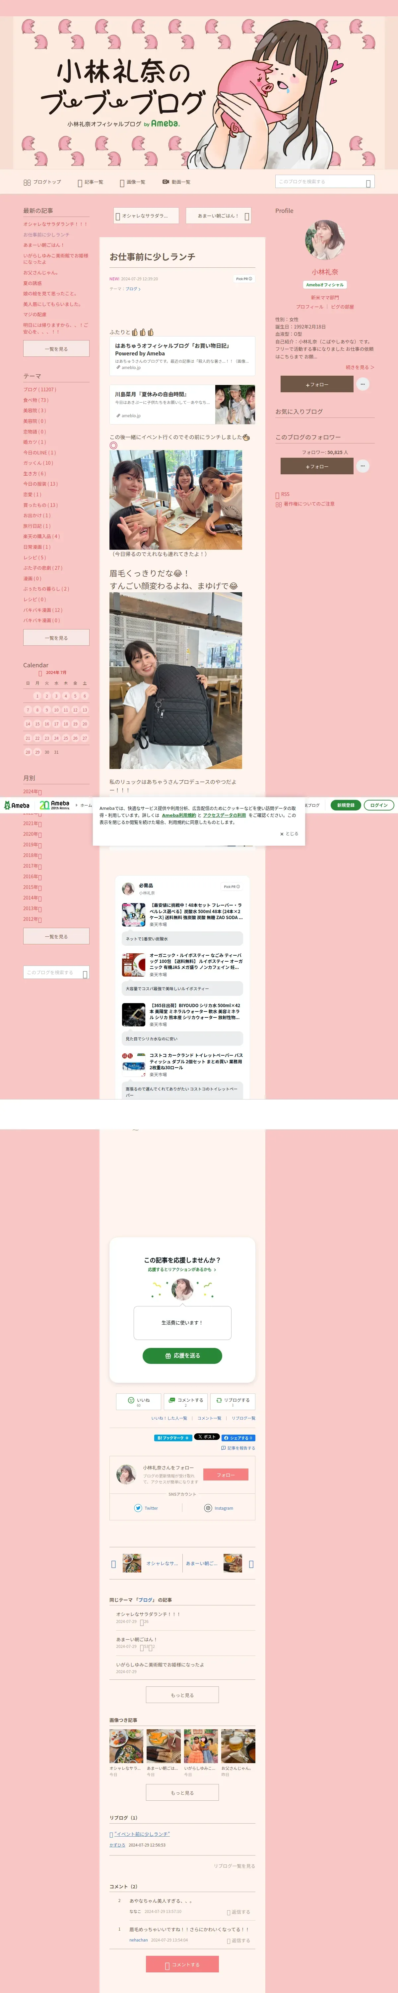Image resolution: width=398 pixels, height=1993 pixels.
Task: Click the Amebaオフィシャル badge
Action: 325,285
